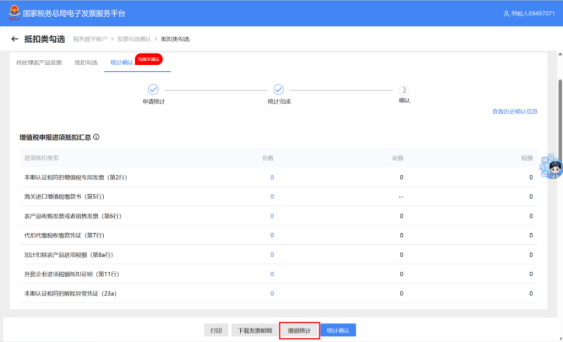Open the taxpayer user profile icon
Image resolution: width=563 pixels, height=342 pixels.
506,14
